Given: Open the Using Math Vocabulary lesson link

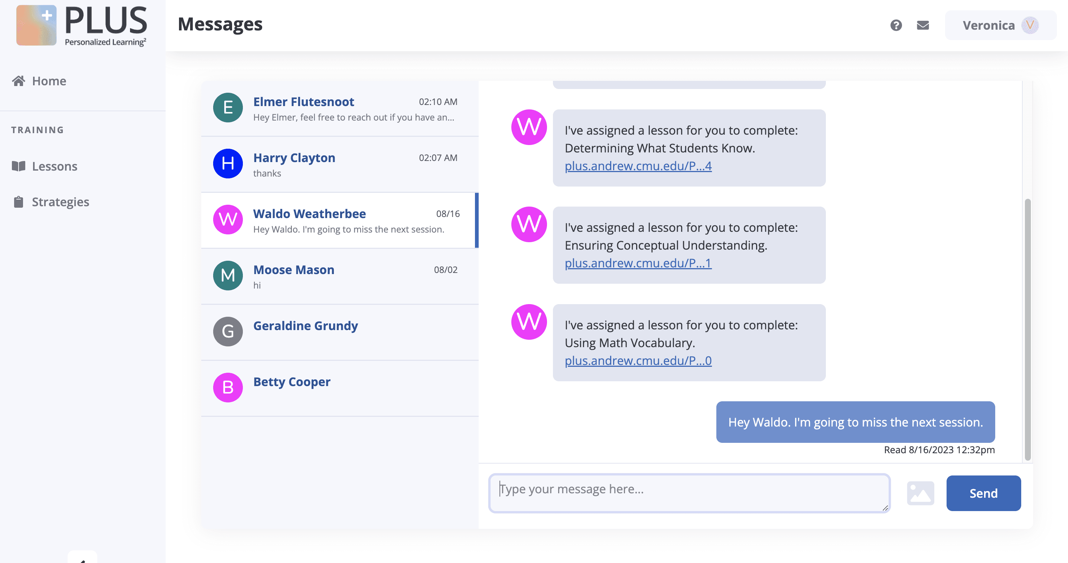Looking at the screenshot, I should (638, 360).
